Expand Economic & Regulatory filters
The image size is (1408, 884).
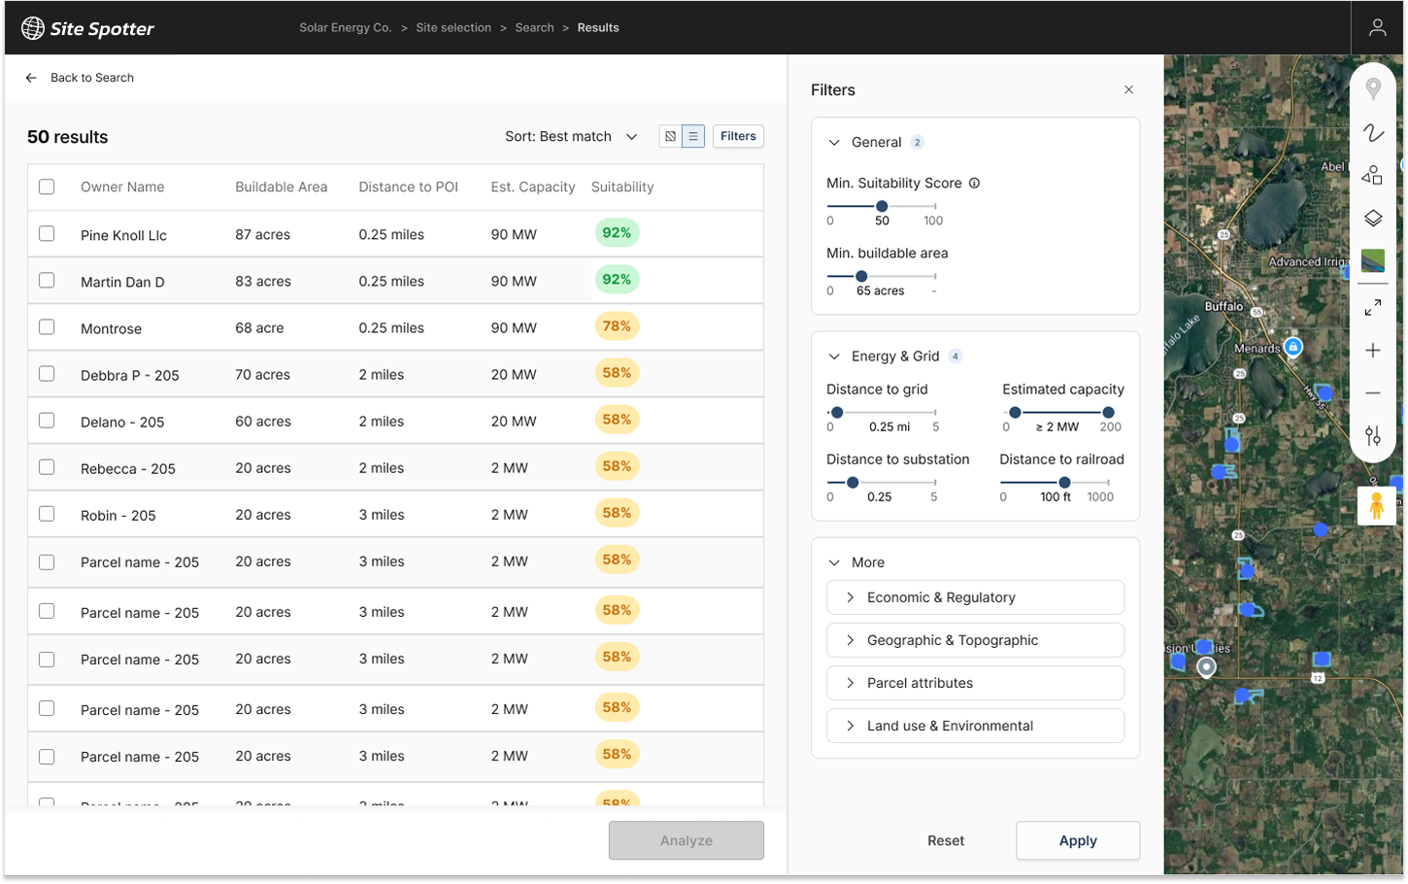(975, 597)
